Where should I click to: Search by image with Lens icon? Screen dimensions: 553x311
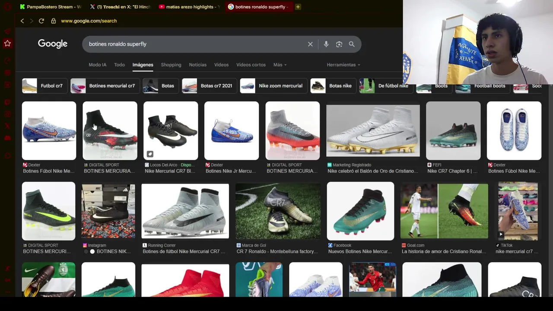coord(339,44)
